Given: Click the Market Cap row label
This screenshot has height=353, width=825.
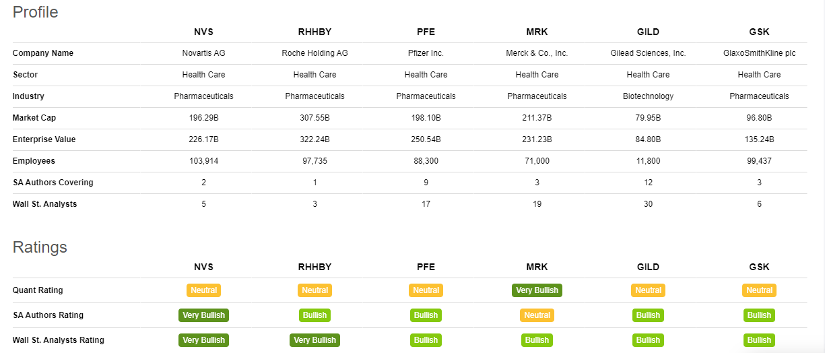Looking at the screenshot, I should pos(34,118).
